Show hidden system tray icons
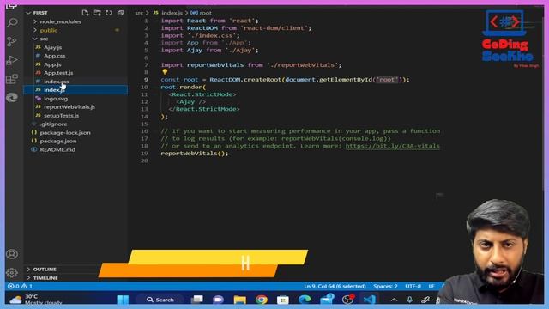The image size is (549, 309). coord(394,300)
